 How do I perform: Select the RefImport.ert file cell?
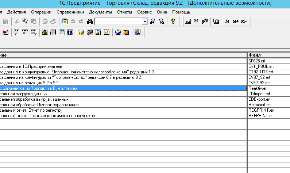click(x=269, y=105)
